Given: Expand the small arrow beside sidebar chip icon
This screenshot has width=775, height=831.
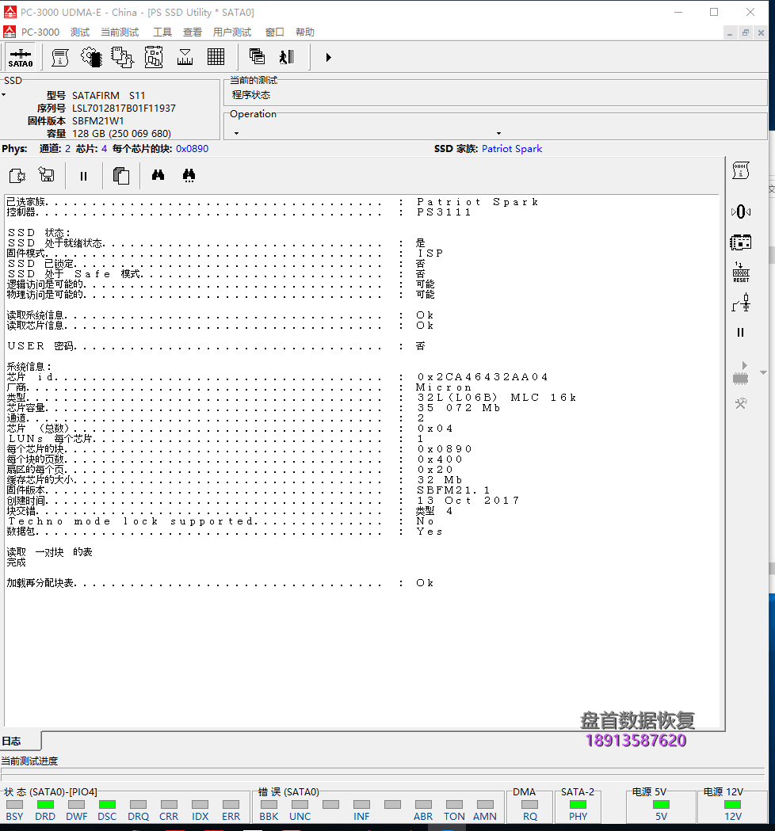Looking at the screenshot, I should [763, 372].
